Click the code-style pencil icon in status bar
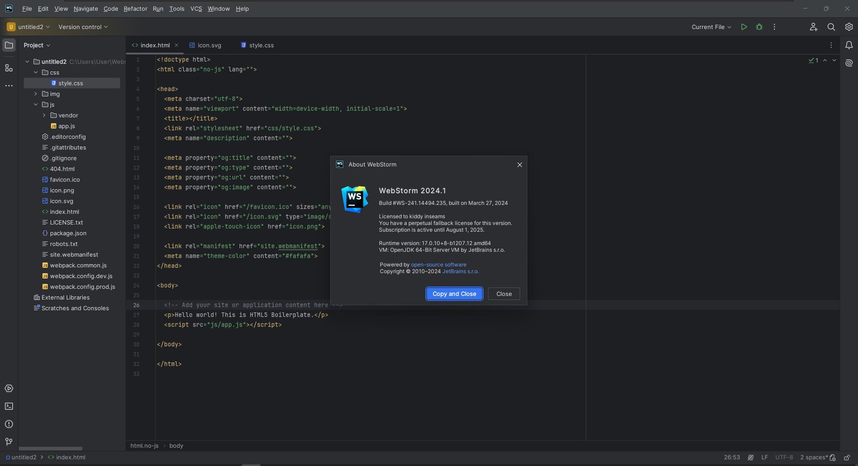858x466 pixels. (x=751, y=458)
